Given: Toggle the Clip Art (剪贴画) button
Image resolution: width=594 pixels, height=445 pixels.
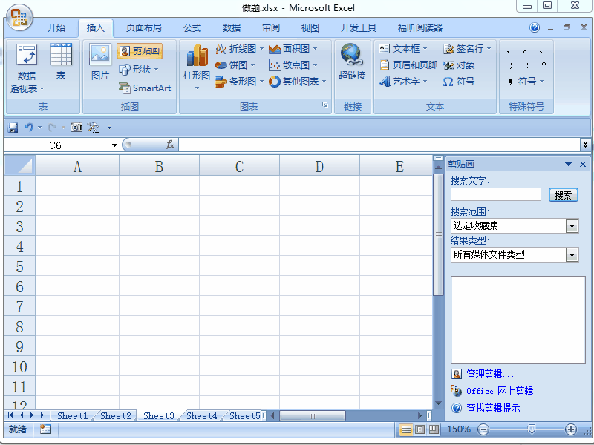Looking at the screenshot, I should click(140, 51).
